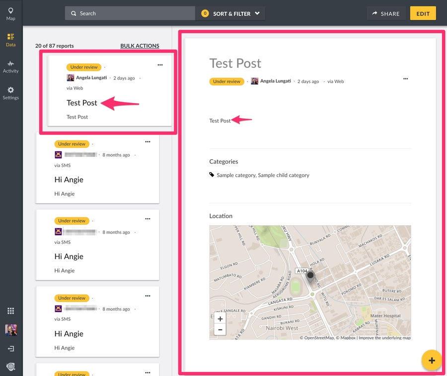Screen dimensions: 447x376
Task: Open the Activity view
Action: (x=11, y=66)
